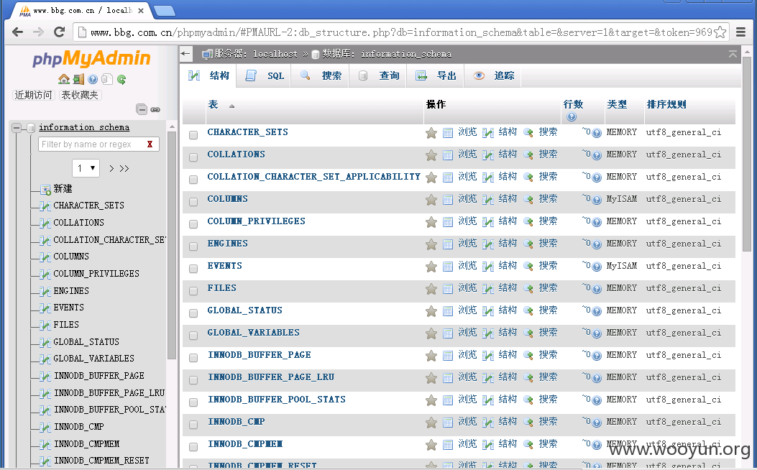The width and height of the screenshot is (757, 470).
Task: Click the COLLATIONS favorite star icon
Action: tap(431, 155)
